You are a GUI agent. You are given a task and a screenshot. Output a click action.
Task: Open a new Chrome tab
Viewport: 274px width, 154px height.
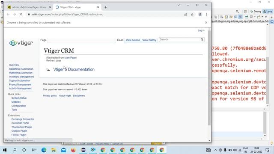[x=106, y=7]
